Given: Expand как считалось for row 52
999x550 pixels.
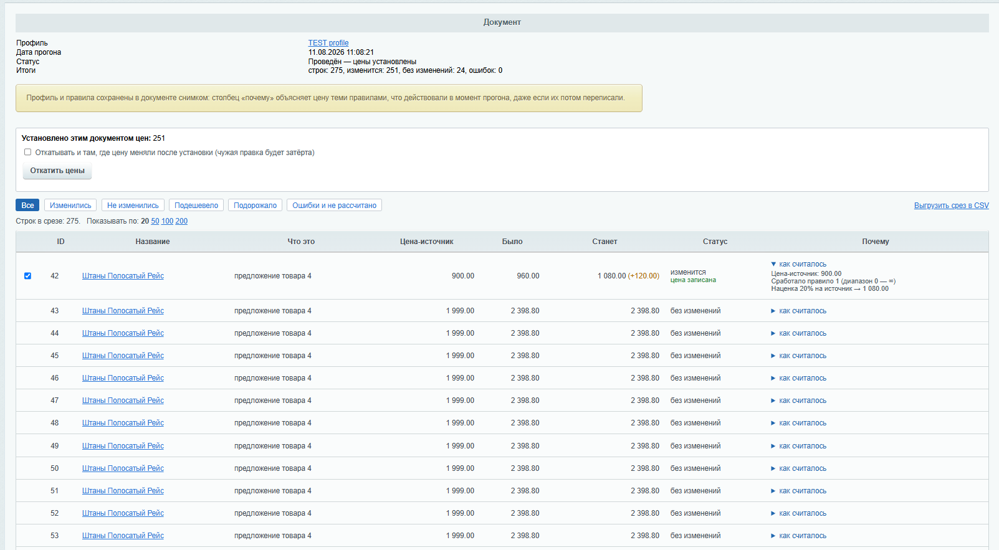Looking at the screenshot, I should [799, 513].
